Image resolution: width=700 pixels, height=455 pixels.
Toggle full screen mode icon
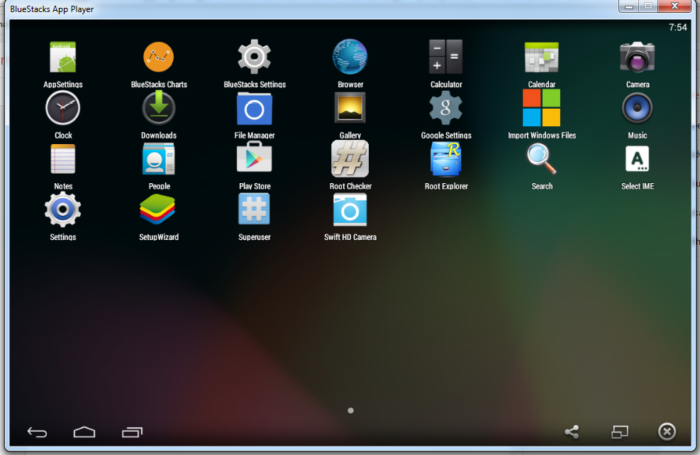(x=620, y=432)
